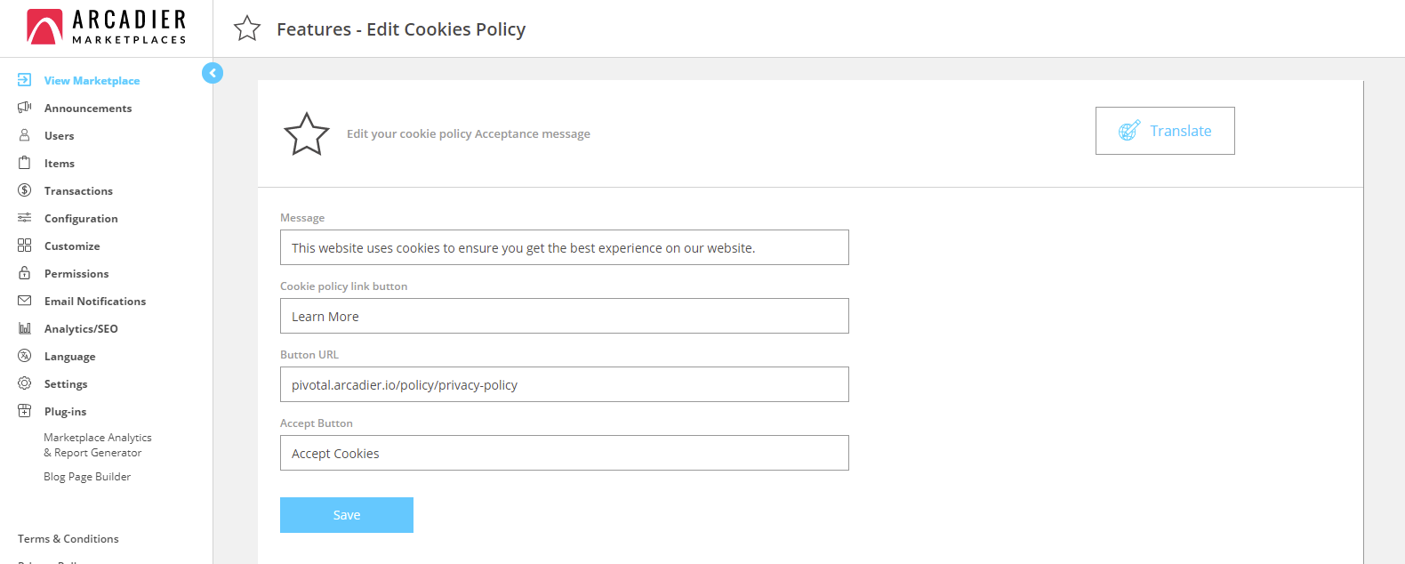Collapse the sidebar with the blue arrow
The image size is (1405, 564).
[x=213, y=73]
